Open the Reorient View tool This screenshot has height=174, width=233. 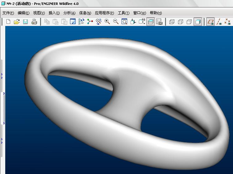tap(133, 22)
